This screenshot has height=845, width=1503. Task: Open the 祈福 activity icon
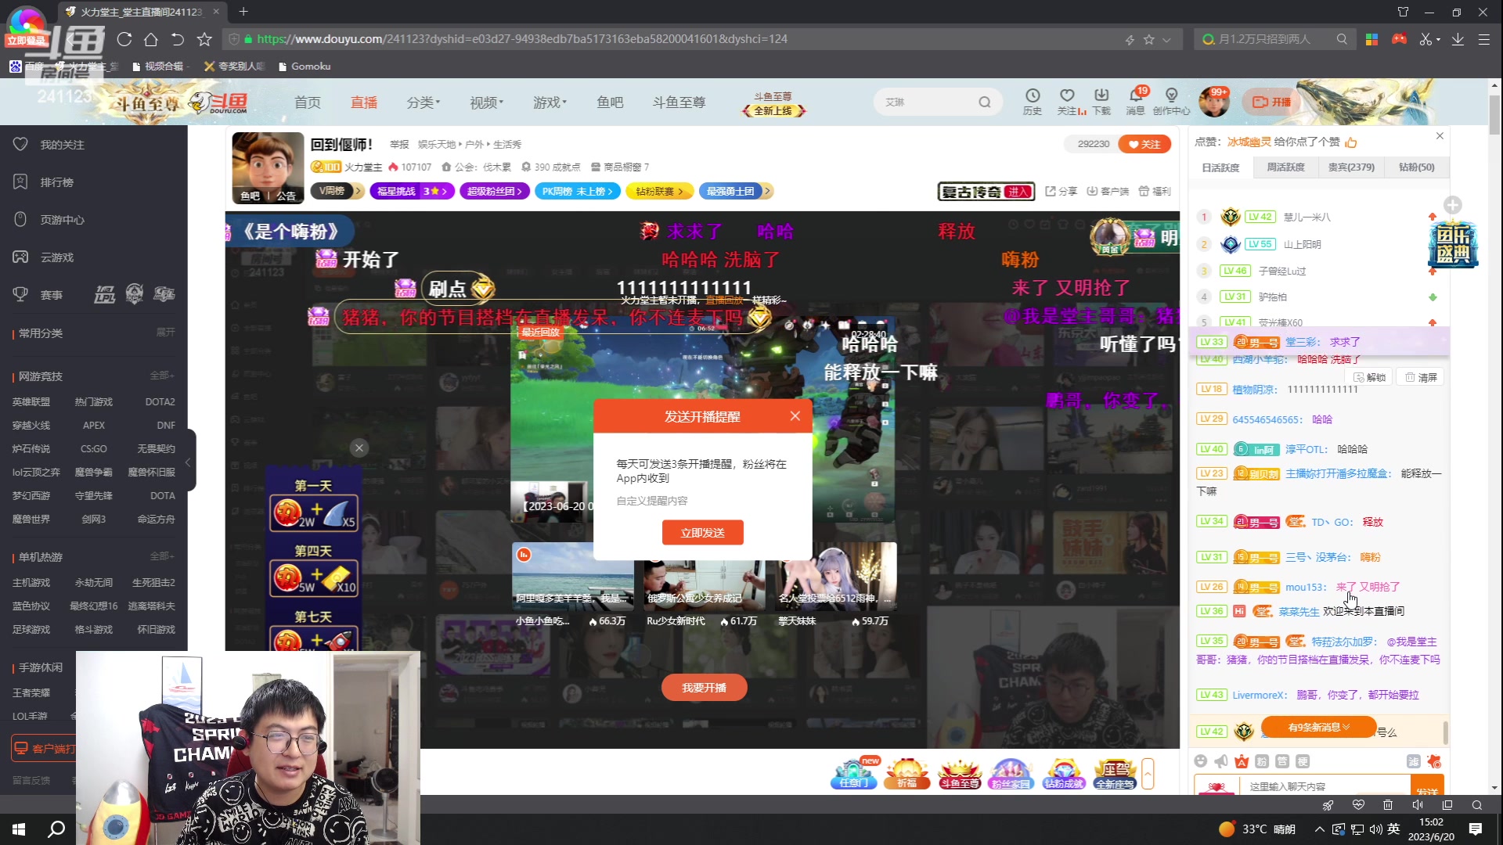coord(906,773)
